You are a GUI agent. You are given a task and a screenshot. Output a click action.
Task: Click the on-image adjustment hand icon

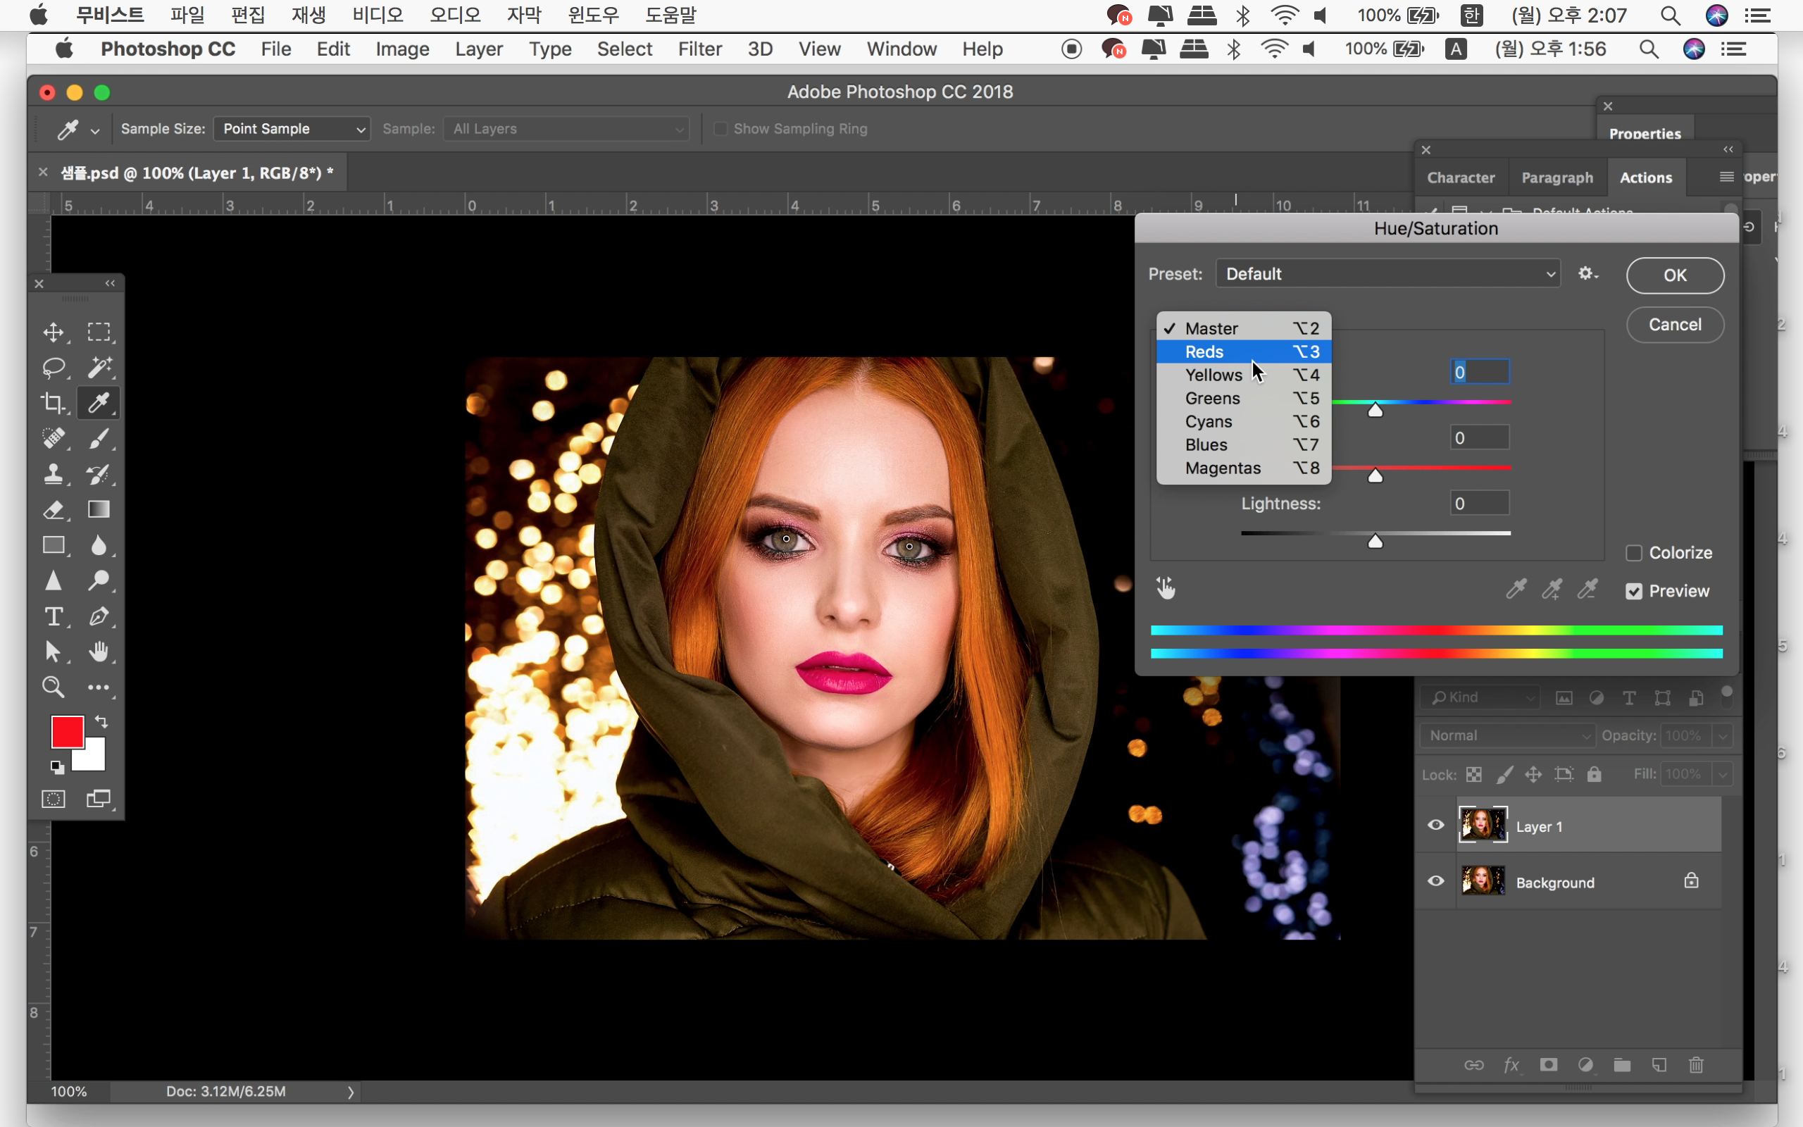click(1165, 588)
